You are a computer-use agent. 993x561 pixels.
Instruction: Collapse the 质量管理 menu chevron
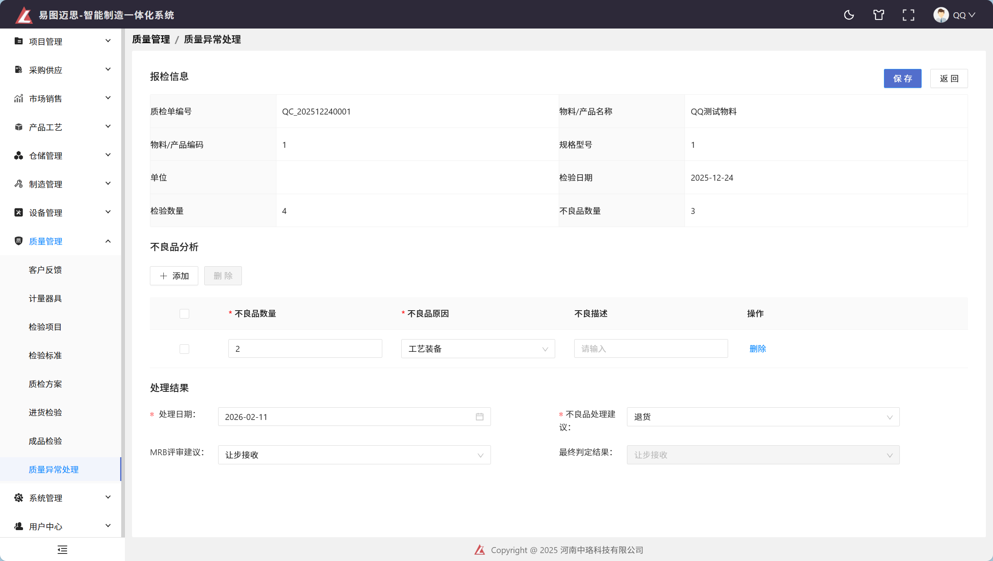(x=108, y=241)
